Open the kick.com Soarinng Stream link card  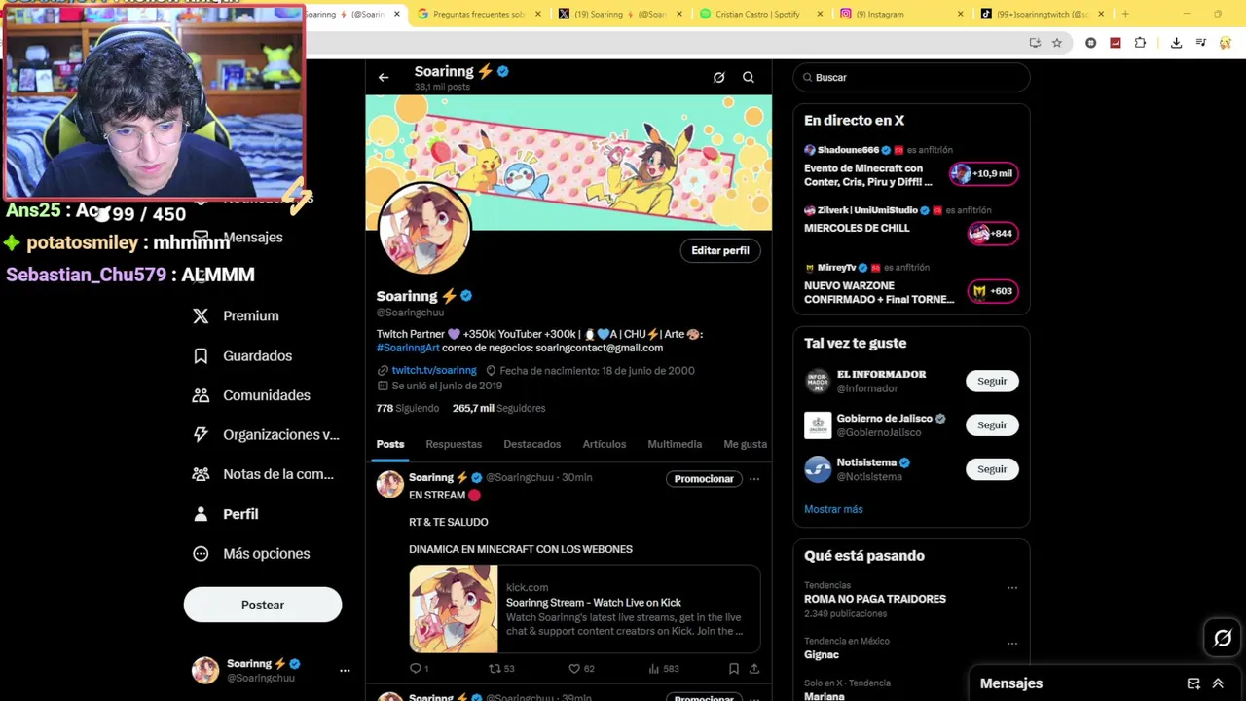[x=585, y=609]
